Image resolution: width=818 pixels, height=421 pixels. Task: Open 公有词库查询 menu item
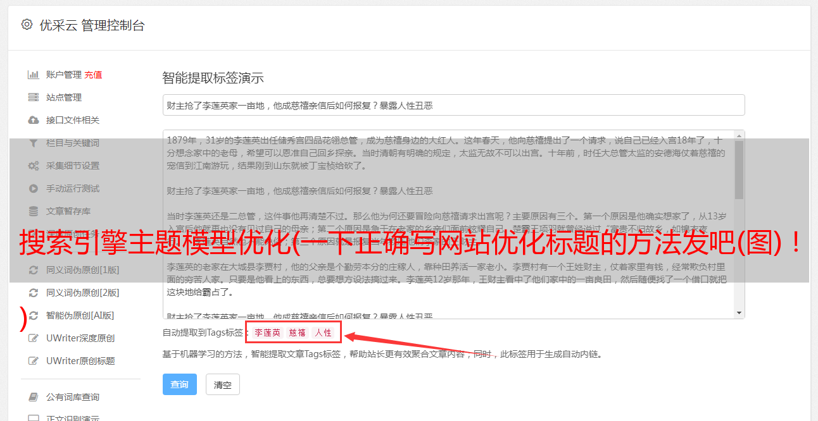coord(72,397)
